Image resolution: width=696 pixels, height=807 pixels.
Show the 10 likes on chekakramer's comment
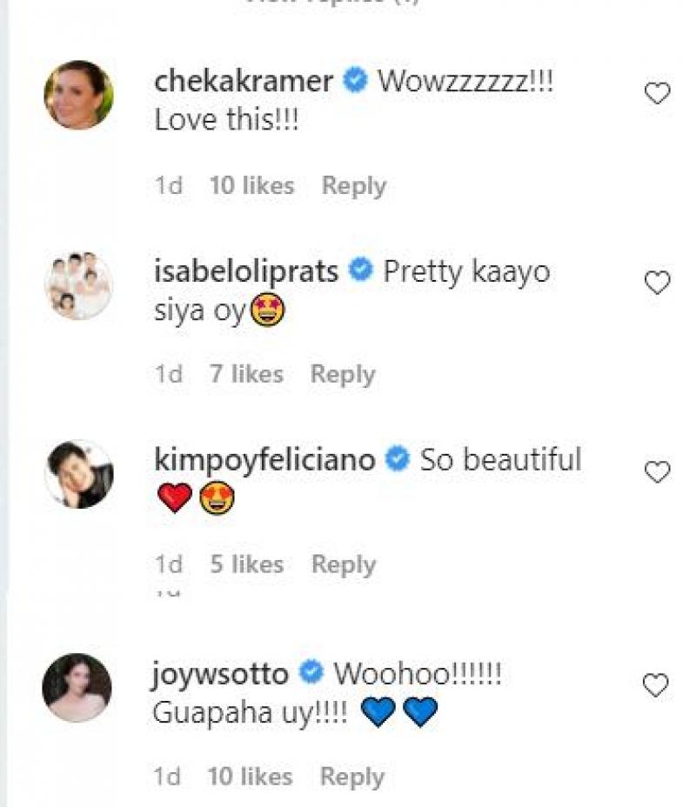tap(252, 185)
